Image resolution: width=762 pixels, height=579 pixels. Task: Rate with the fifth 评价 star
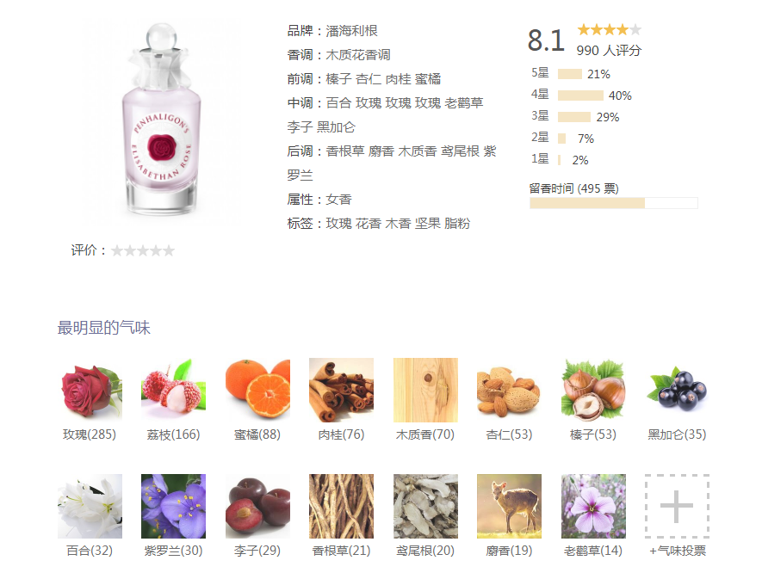(x=169, y=250)
